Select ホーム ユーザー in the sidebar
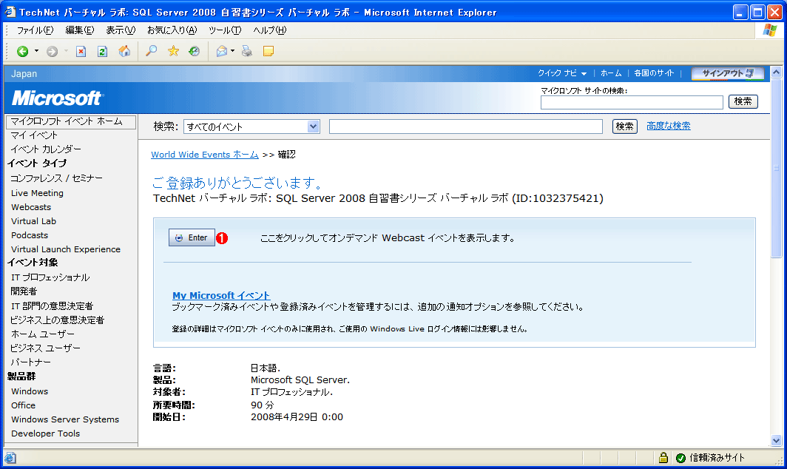This screenshot has width=787, height=469. tap(43, 334)
